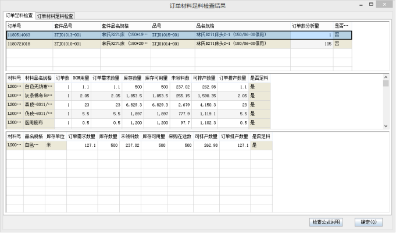
Task: Select material row 医用胶布
Action: [138, 123]
